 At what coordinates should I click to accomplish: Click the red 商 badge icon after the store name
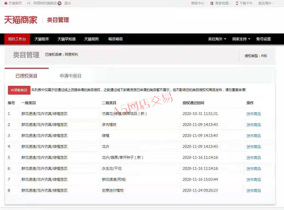(x=59, y=3)
